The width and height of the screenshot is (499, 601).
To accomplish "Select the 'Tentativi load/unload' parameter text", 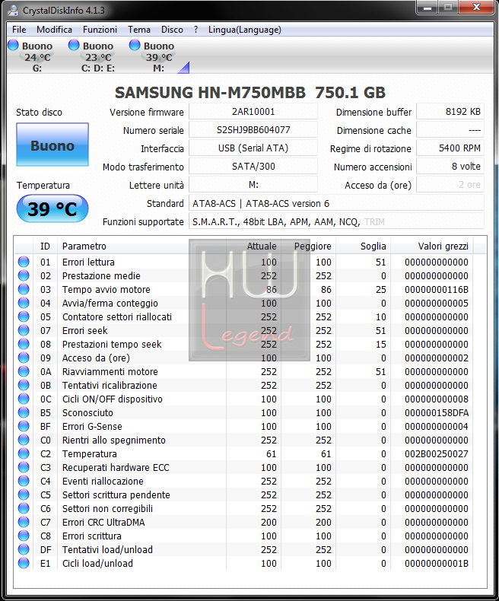I will click(107, 549).
